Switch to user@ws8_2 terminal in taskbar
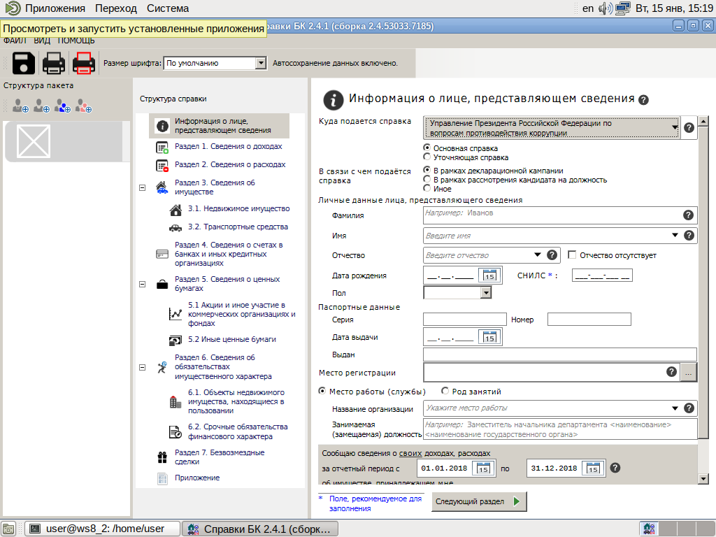Screen dimensions: 716x537 tap(102, 529)
